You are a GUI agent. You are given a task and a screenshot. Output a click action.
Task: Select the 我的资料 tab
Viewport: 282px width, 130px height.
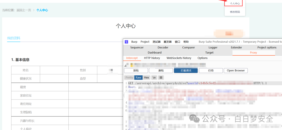(14, 38)
